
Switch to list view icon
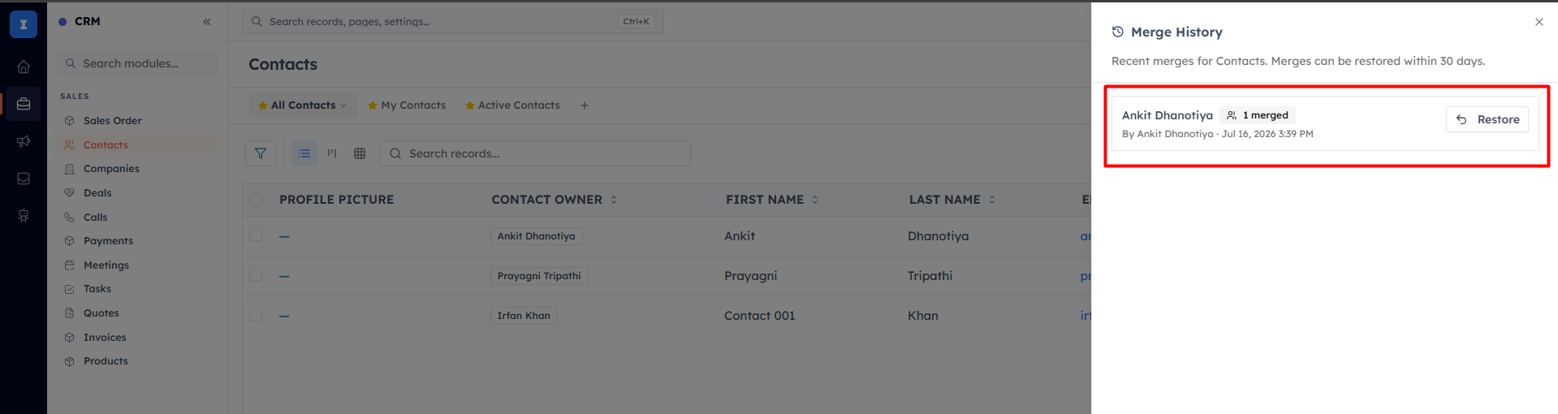[x=304, y=153]
